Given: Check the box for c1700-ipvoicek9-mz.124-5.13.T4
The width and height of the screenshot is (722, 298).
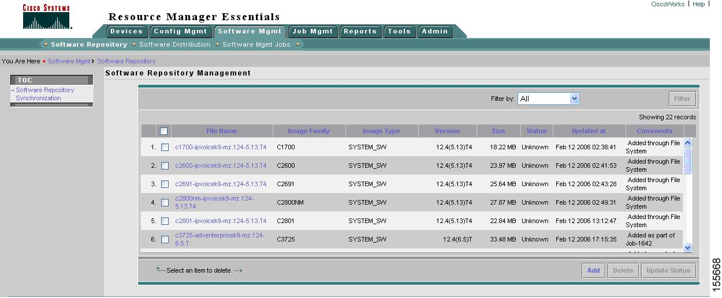Looking at the screenshot, I should (x=165, y=147).
